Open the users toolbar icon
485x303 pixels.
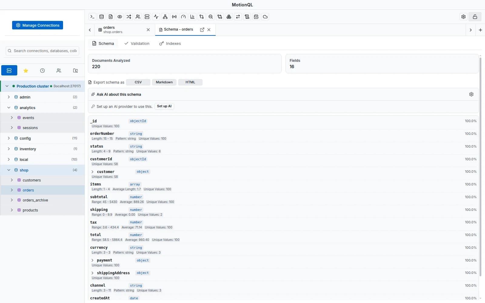point(138,17)
